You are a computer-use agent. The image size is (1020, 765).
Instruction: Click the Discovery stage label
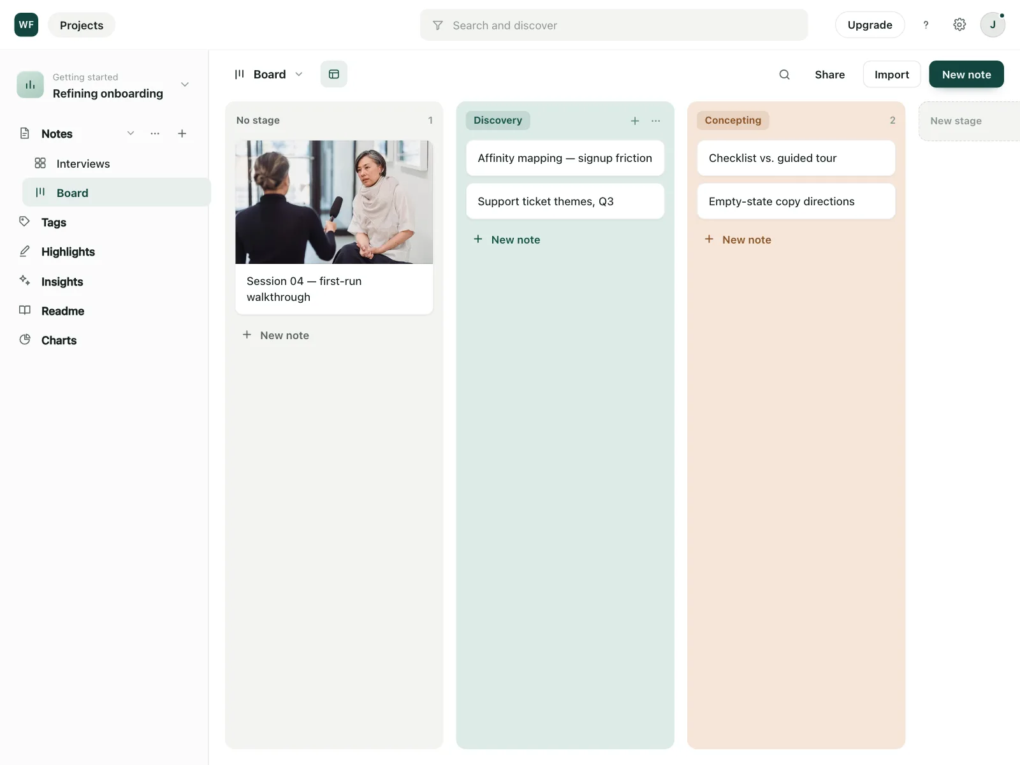click(498, 120)
